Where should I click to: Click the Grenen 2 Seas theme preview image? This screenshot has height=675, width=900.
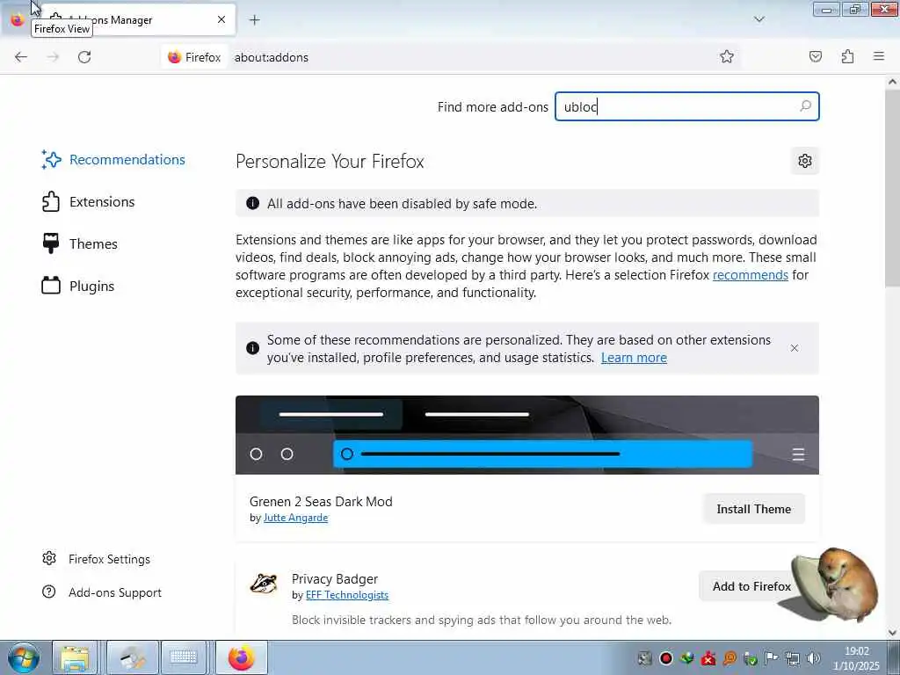click(527, 434)
